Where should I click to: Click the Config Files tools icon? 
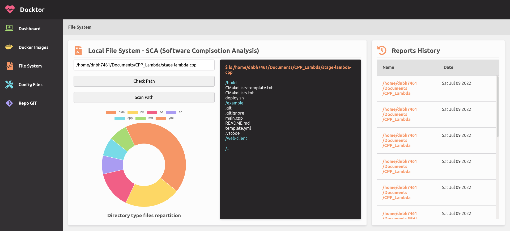(9, 85)
